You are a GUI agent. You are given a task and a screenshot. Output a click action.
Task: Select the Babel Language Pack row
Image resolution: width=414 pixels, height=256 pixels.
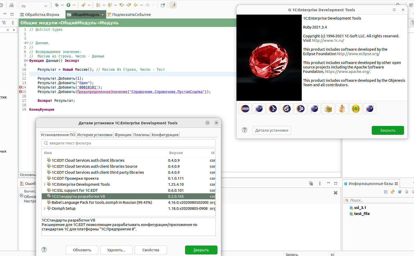128,202
